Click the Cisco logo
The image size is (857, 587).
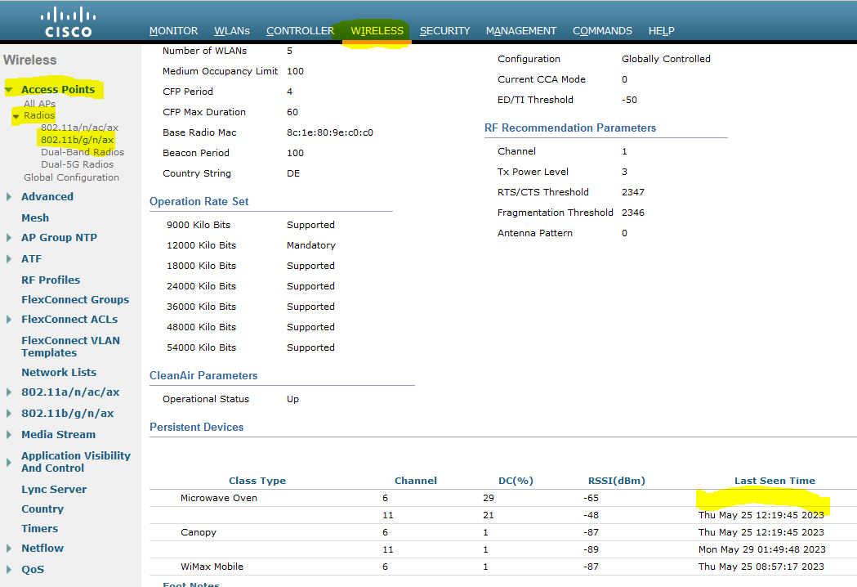tap(68, 20)
